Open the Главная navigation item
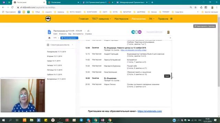The image size is (220, 123). [x=84, y=19]
